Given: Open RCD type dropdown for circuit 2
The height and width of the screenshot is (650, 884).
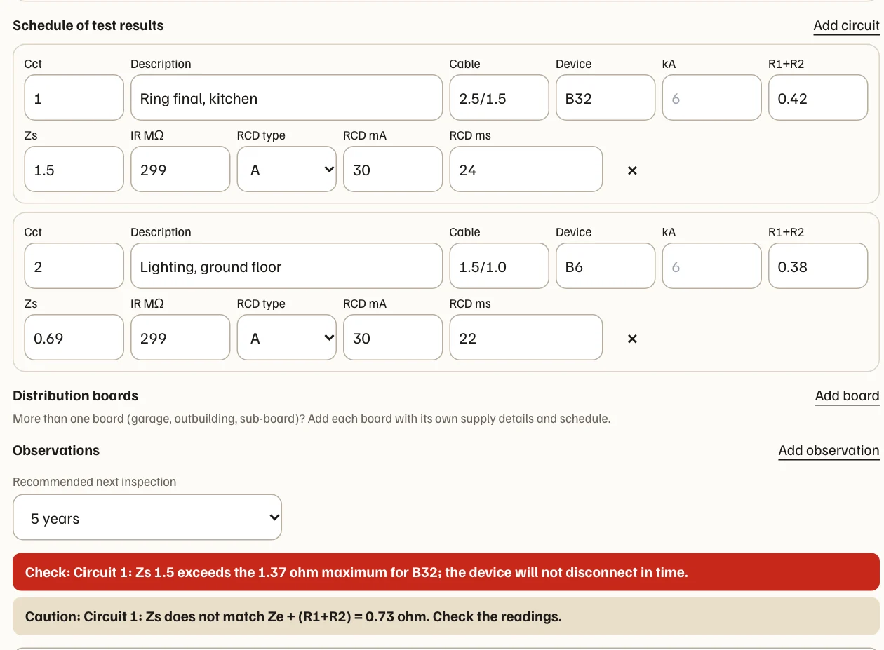Looking at the screenshot, I should click(287, 337).
